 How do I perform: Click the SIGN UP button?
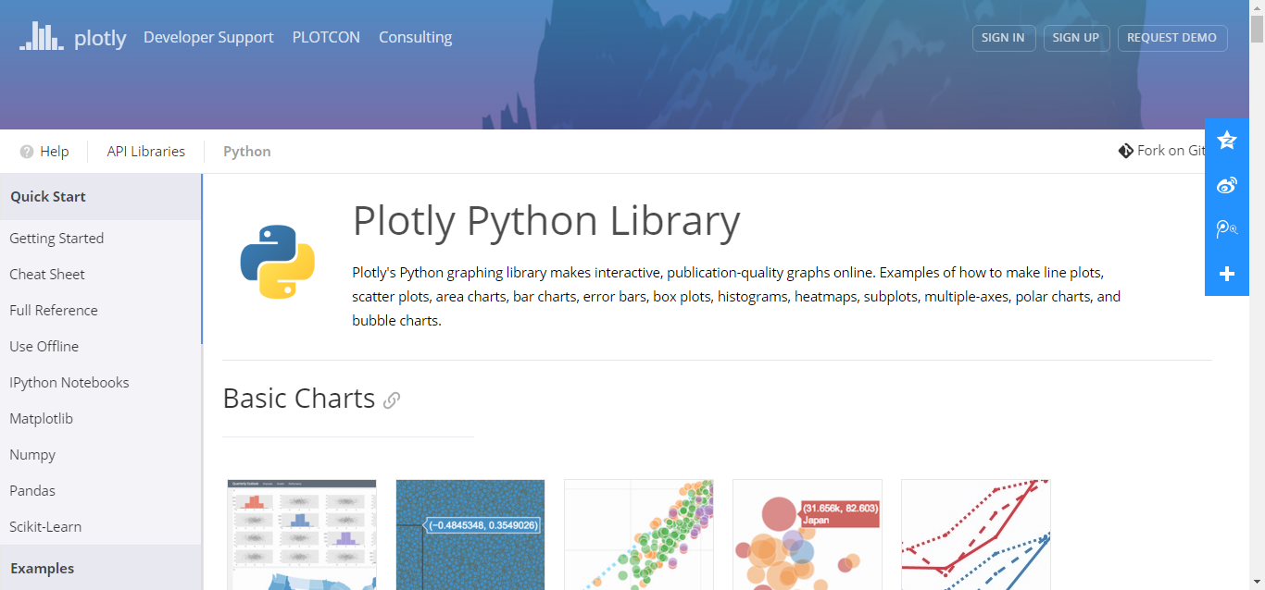pos(1076,38)
